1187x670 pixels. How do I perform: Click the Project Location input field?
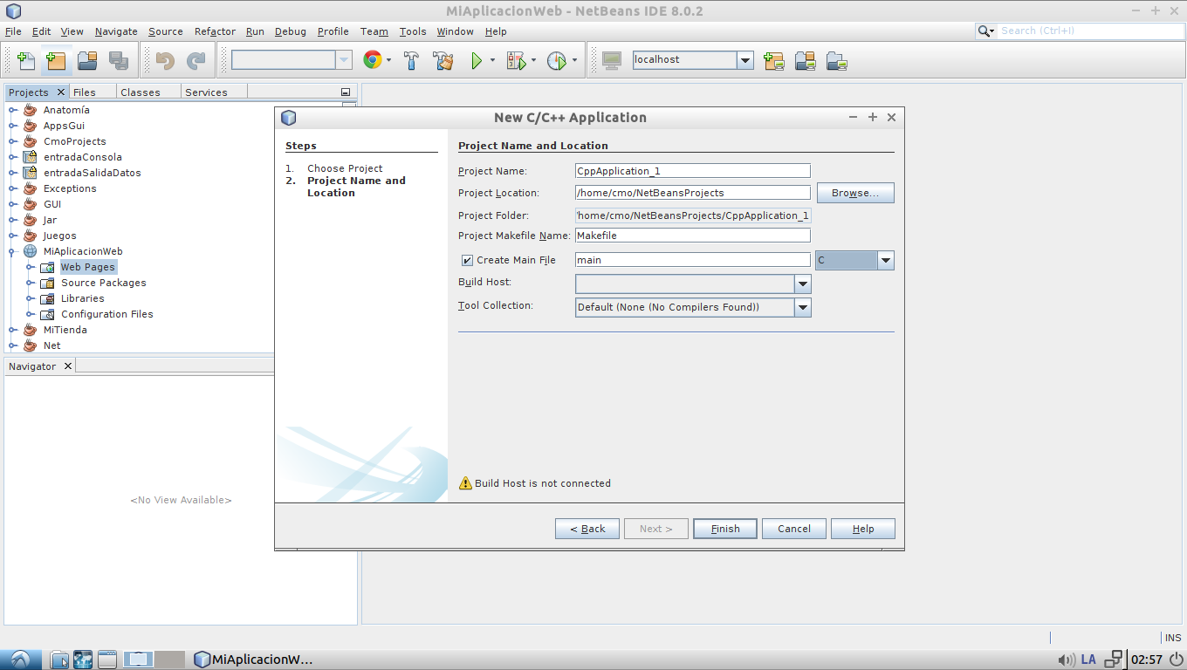(x=693, y=193)
